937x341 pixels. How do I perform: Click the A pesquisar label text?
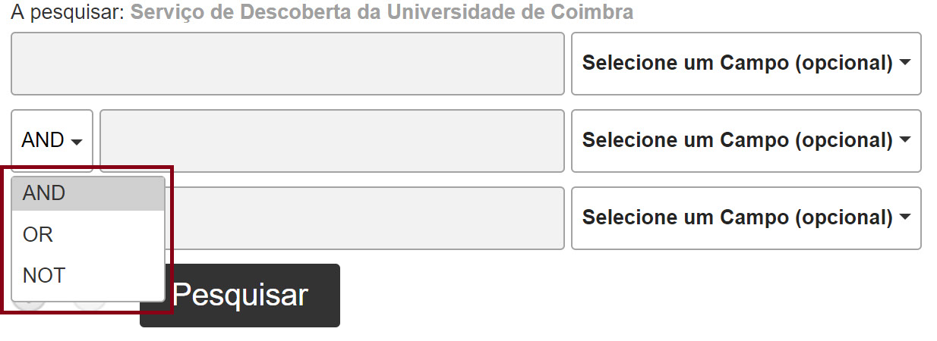(x=67, y=13)
